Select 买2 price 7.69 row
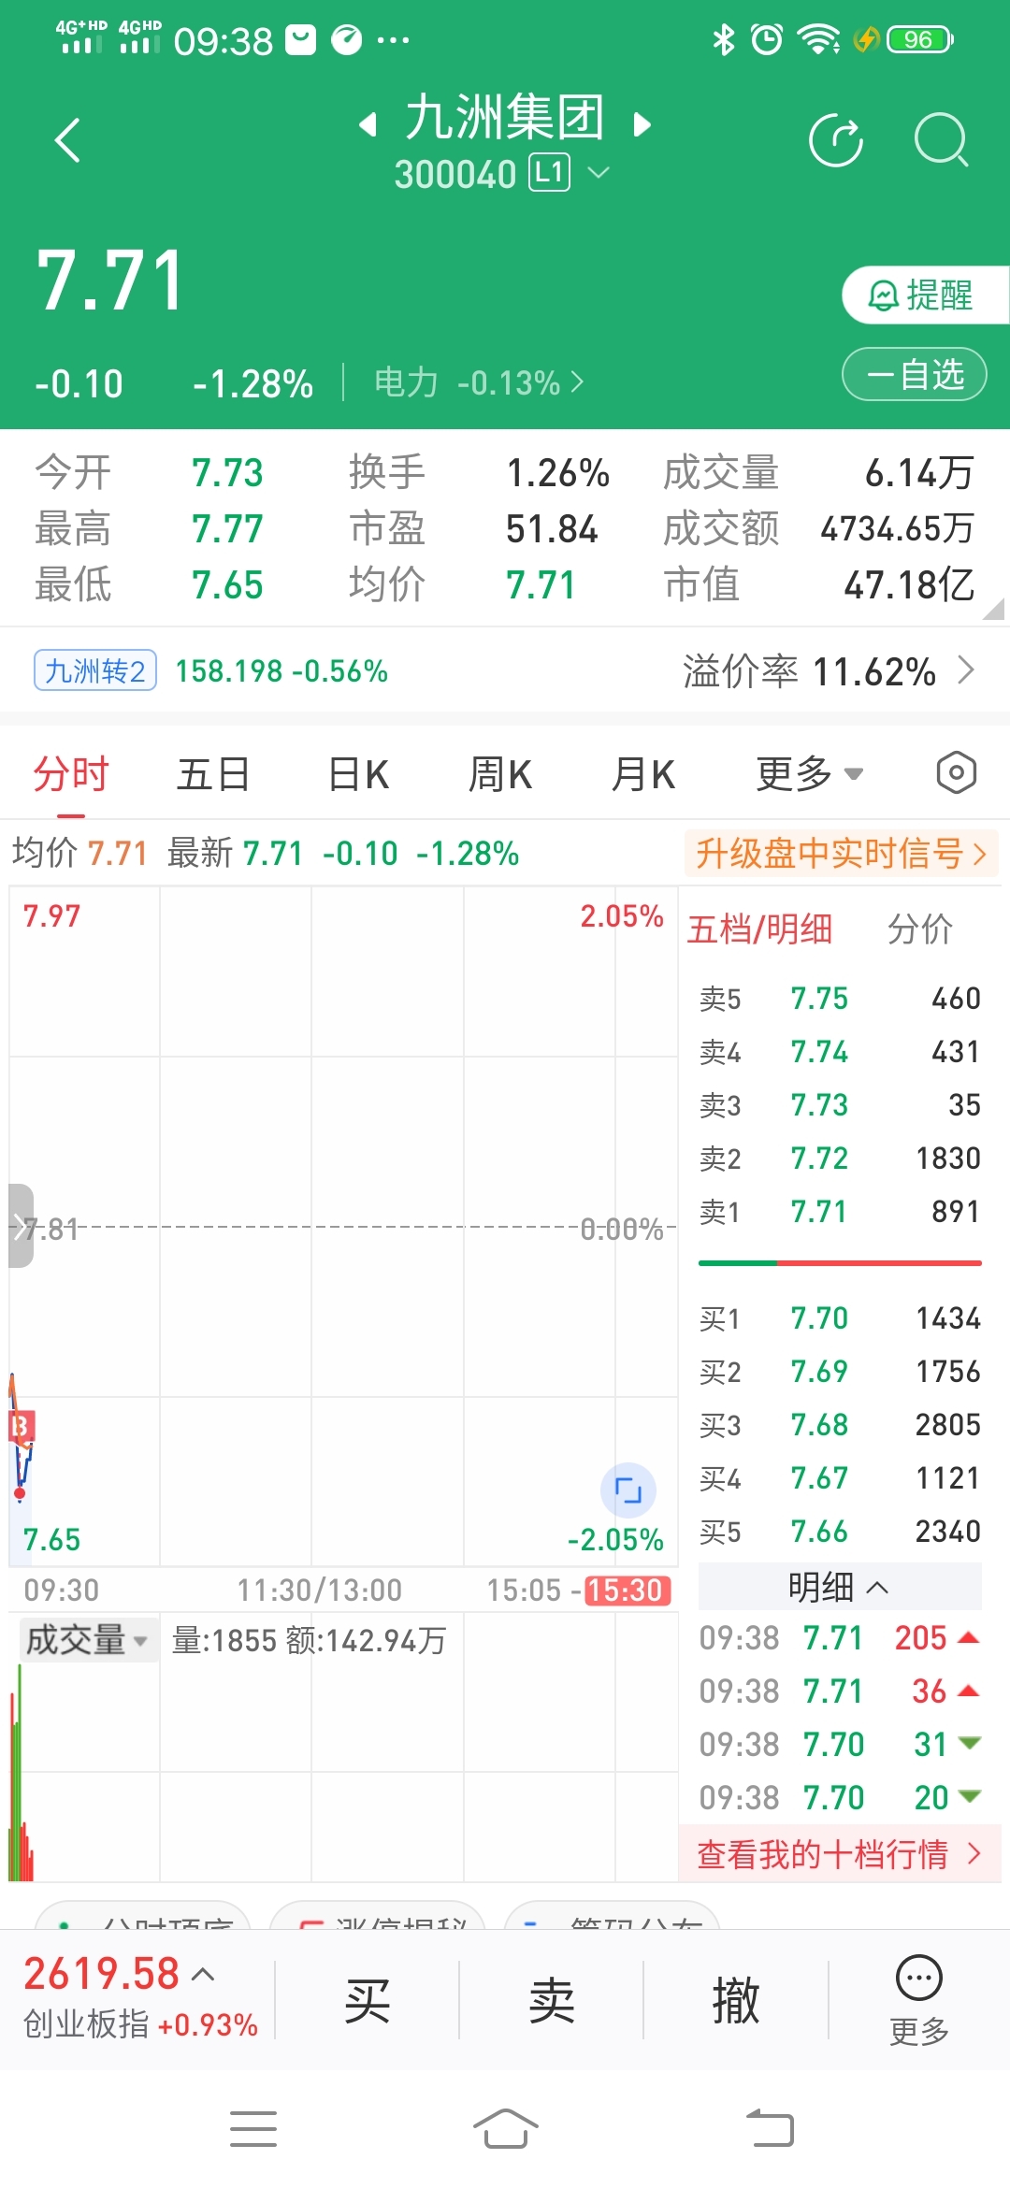Screen dimensions: 1010x2188 pos(839,1371)
